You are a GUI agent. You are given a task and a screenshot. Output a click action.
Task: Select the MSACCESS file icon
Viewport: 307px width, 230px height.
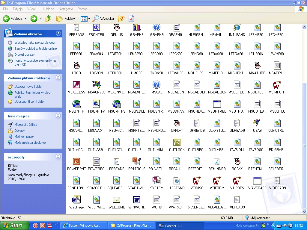(76, 85)
